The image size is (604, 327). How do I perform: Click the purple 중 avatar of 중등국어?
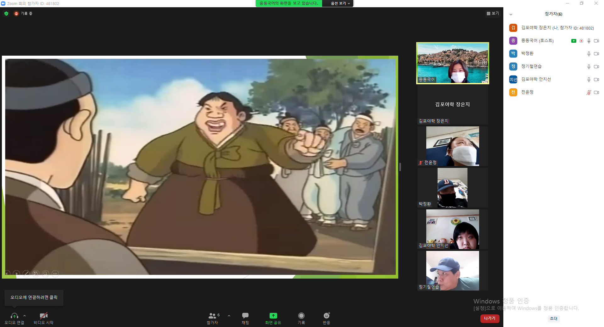(513, 41)
